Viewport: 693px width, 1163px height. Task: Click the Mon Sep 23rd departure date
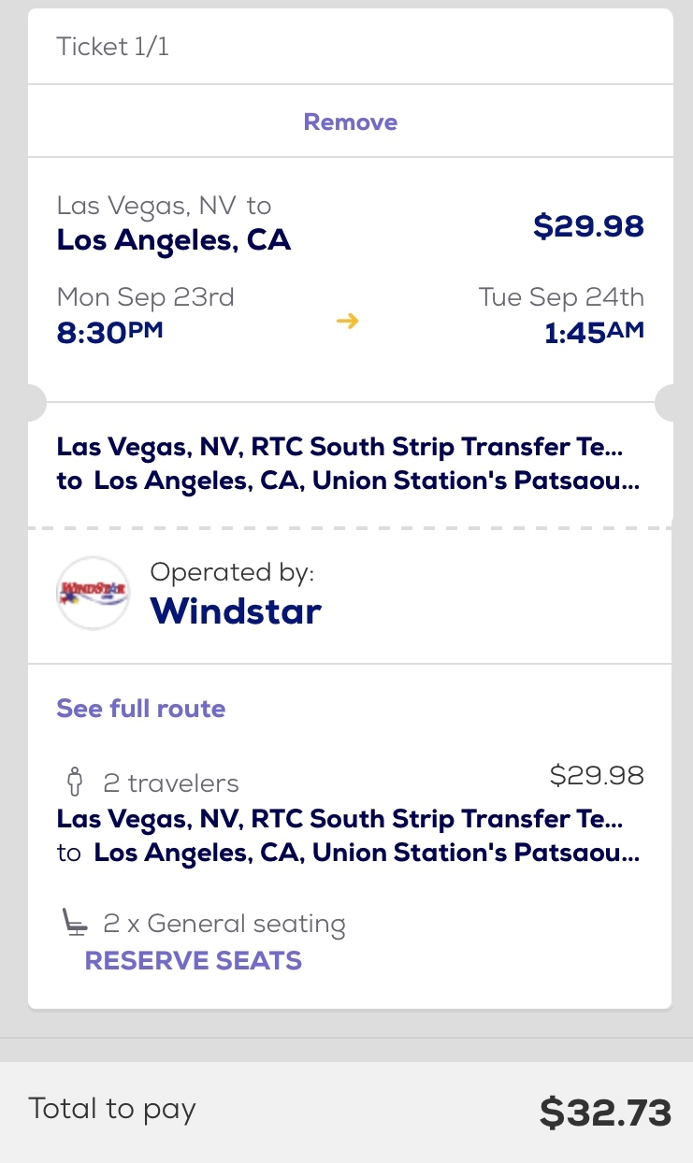coord(146,297)
